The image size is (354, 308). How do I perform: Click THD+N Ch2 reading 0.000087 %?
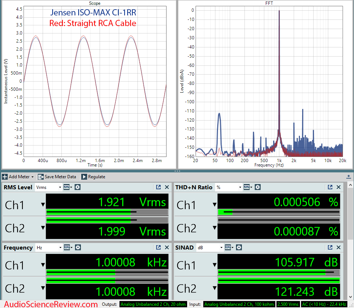pyautogui.click(x=306, y=232)
